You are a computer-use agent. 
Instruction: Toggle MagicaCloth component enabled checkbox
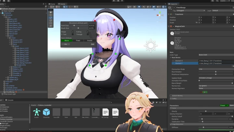(174, 26)
